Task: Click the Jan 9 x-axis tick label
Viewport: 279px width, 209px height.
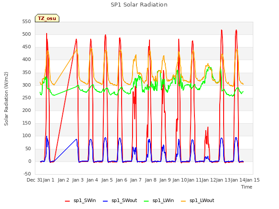Action: 165,180
